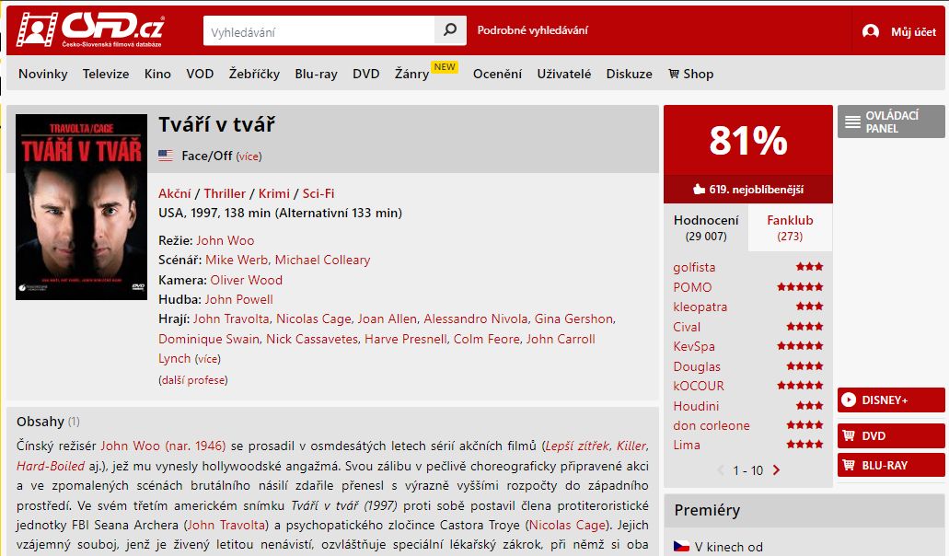The image size is (949, 556).
Task: Show '(další profese)' crew roles
Action: 193,380
